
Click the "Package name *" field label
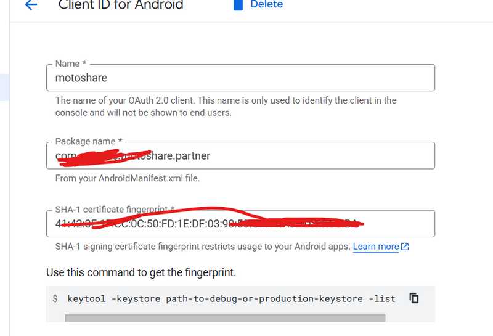pos(89,141)
